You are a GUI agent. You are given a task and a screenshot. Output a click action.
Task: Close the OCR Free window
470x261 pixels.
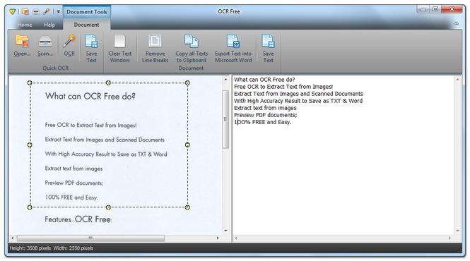(452, 9)
